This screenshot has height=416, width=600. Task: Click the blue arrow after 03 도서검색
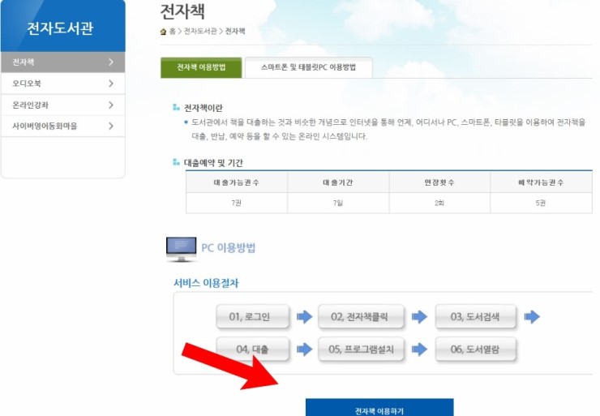pos(532,317)
